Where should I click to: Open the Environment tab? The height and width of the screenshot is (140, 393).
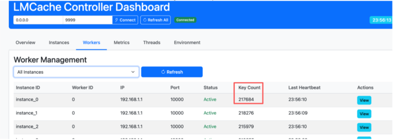coord(187,42)
